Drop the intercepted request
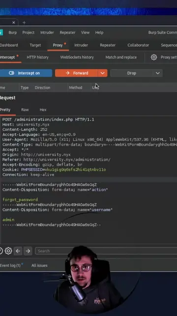Screen dimensions: 177x316 click(x=132, y=73)
